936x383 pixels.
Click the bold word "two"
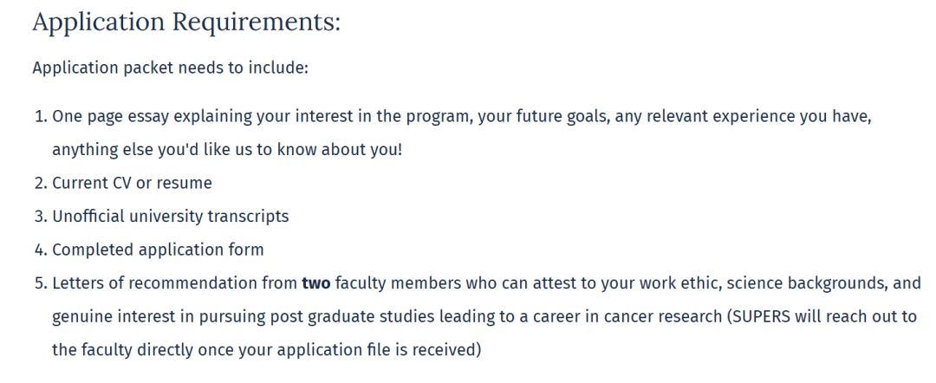point(316,283)
